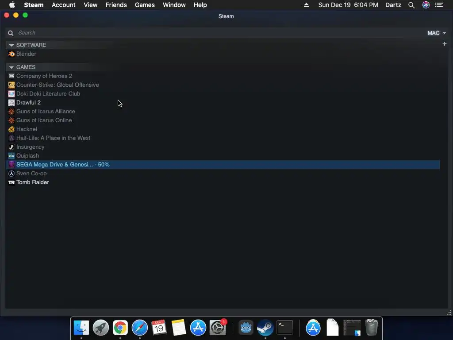
Task: Open Launchpad rocket from the Dock
Action: (x=101, y=328)
